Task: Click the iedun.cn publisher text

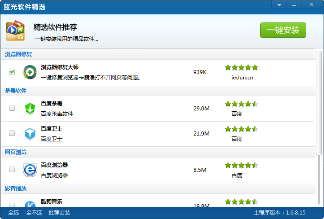Action: (242, 78)
